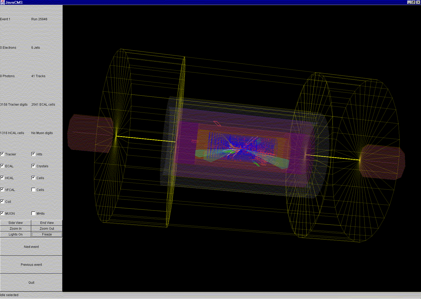Toggle the Hits checkbox off
The image size is (421, 299).
pos(33,154)
